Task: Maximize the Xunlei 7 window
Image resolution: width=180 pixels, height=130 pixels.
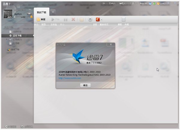Action: [x=168, y=3]
